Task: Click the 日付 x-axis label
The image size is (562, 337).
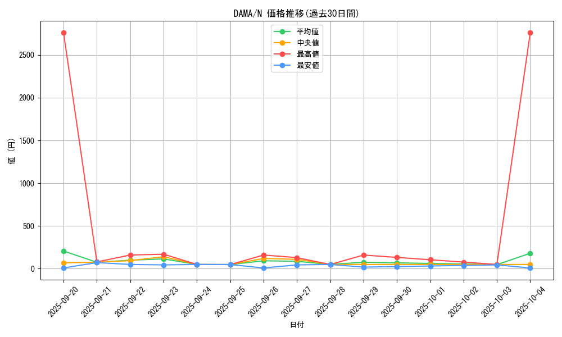Action: tap(297, 325)
